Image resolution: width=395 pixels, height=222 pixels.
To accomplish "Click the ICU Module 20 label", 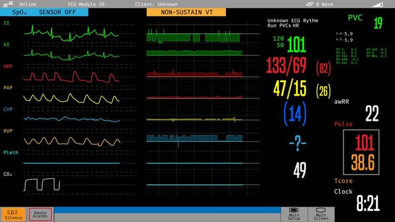I will pyautogui.click(x=86, y=4).
